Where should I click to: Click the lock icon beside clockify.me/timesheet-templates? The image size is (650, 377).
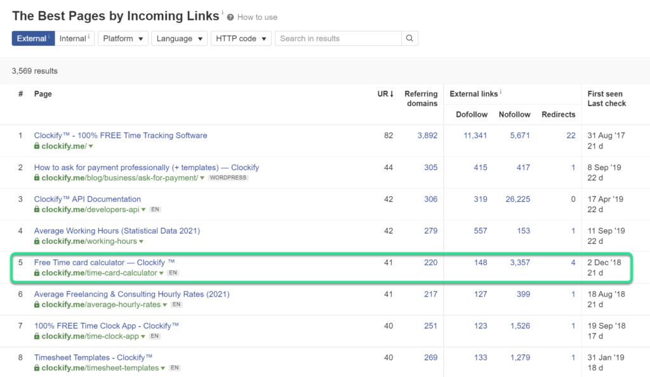[x=37, y=367]
